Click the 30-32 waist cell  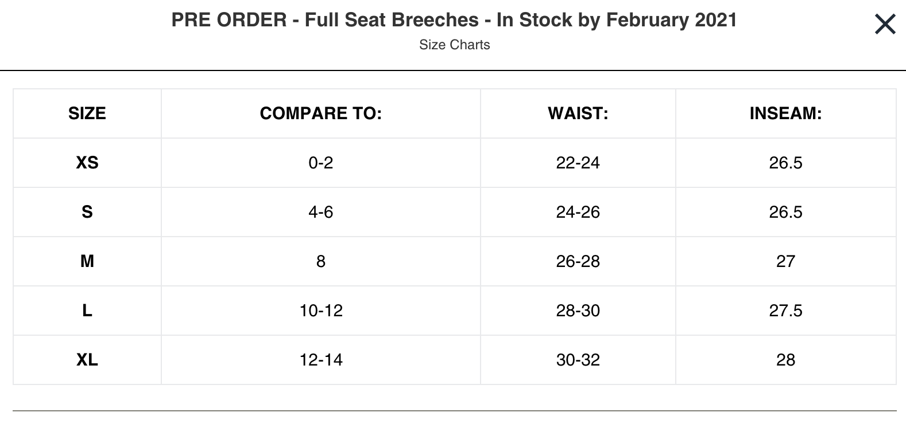point(578,360)
